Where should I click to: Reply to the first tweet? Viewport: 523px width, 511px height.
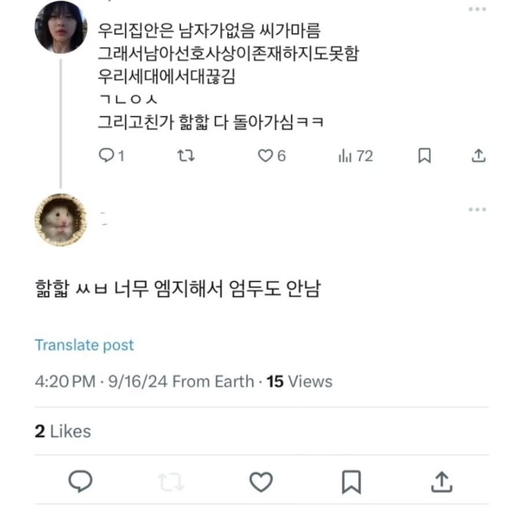[107, 156]
